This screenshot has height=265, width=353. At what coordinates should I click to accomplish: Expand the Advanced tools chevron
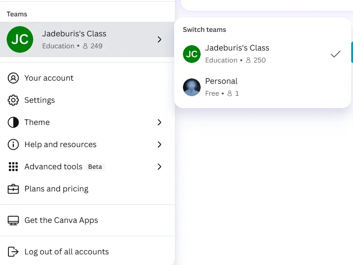click(159, 167)
